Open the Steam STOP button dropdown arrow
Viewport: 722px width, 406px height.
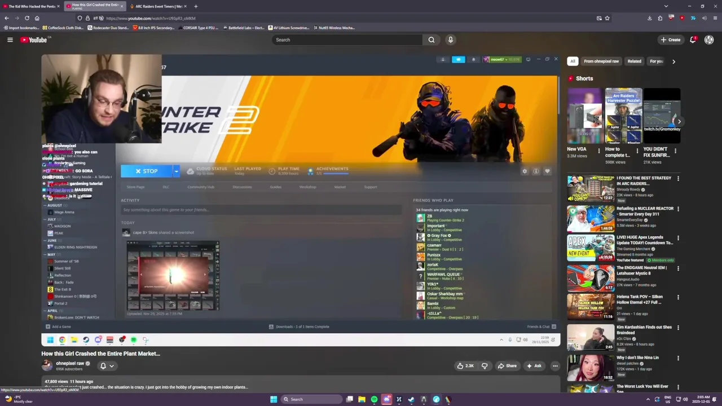point(176,171)
